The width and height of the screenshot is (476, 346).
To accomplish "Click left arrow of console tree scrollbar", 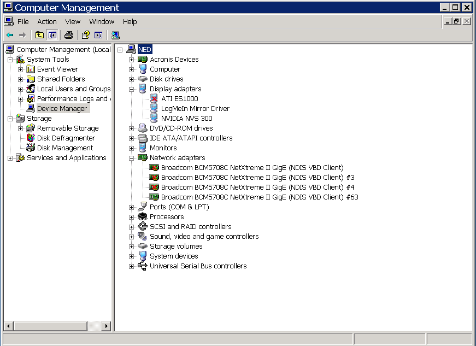I will pyautogui.click(x=8, y=326).
